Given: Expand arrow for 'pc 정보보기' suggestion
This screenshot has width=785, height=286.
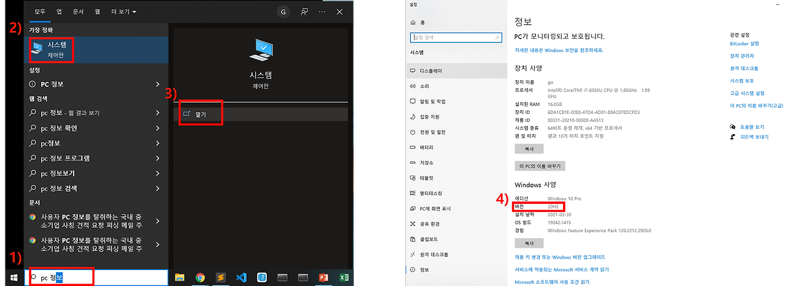Looking at the screenshot, I should (158, 173).
